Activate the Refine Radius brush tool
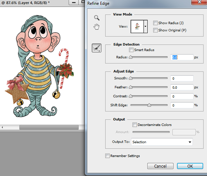This screenshot has height=176, width=207. [97, 48]
